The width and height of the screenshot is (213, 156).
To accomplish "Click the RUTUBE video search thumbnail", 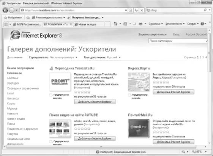I will (60, 128).
